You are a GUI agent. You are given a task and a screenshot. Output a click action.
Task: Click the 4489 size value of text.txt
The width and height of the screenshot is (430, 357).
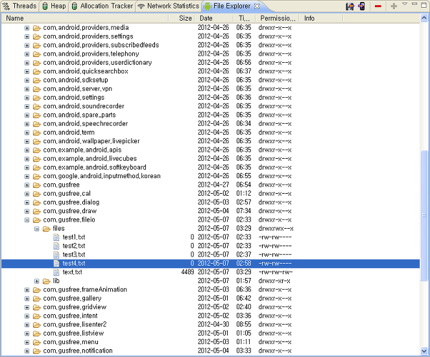[x=187, y=272]
